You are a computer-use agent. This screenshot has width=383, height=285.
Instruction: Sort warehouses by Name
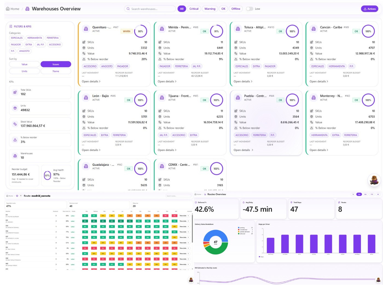pos(56,71)
